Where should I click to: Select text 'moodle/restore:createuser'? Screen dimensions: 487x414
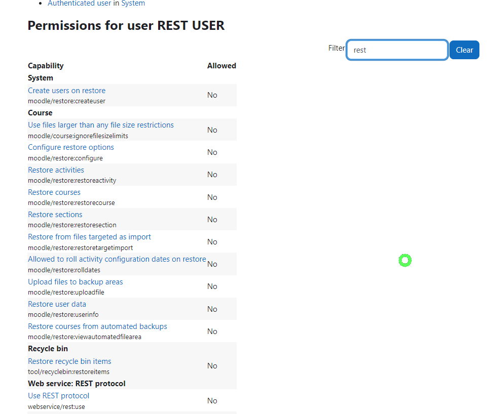click(66, 101)
